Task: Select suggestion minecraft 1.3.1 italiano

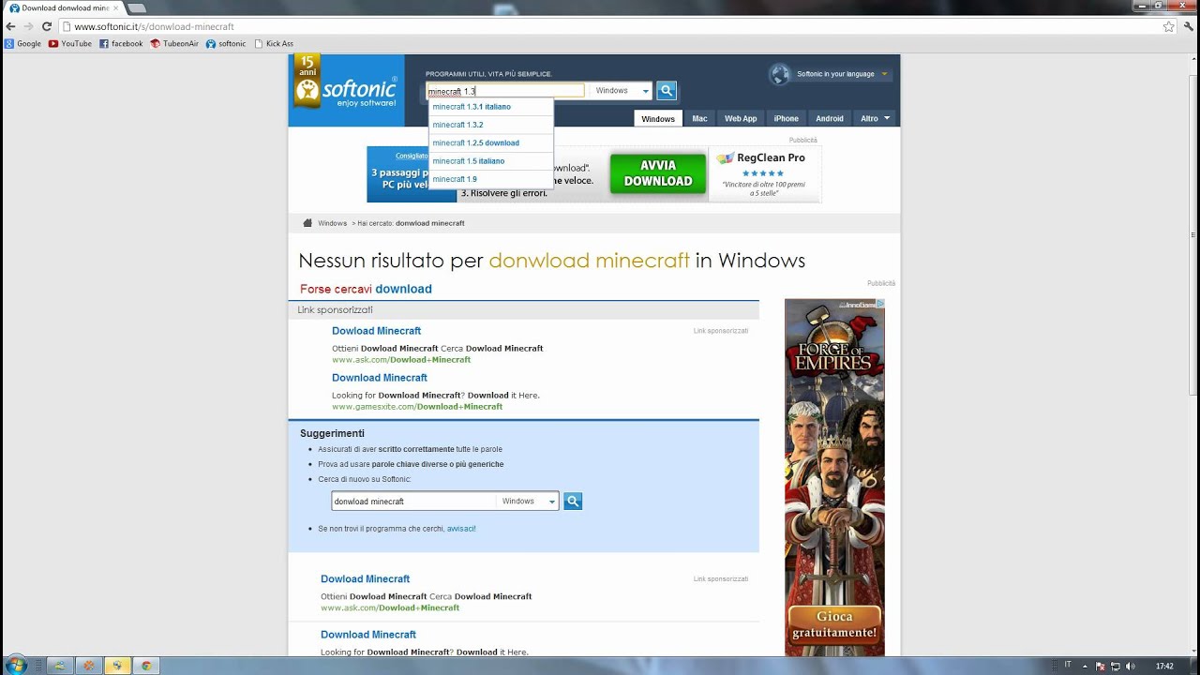Action: pyautogui.click(x=491, y=107)
